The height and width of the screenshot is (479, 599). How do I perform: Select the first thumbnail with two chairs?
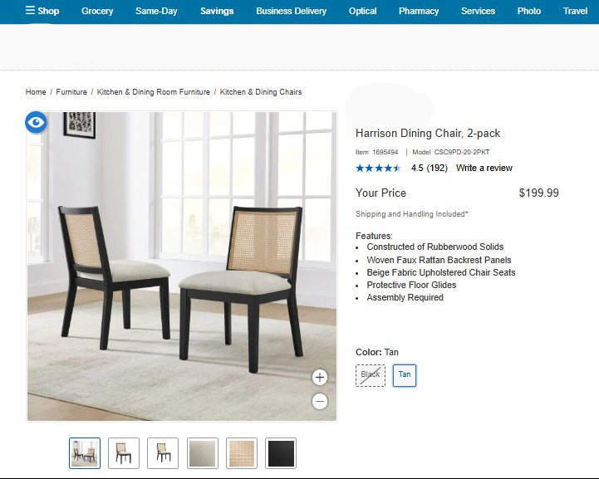click(x=85, y=453)
